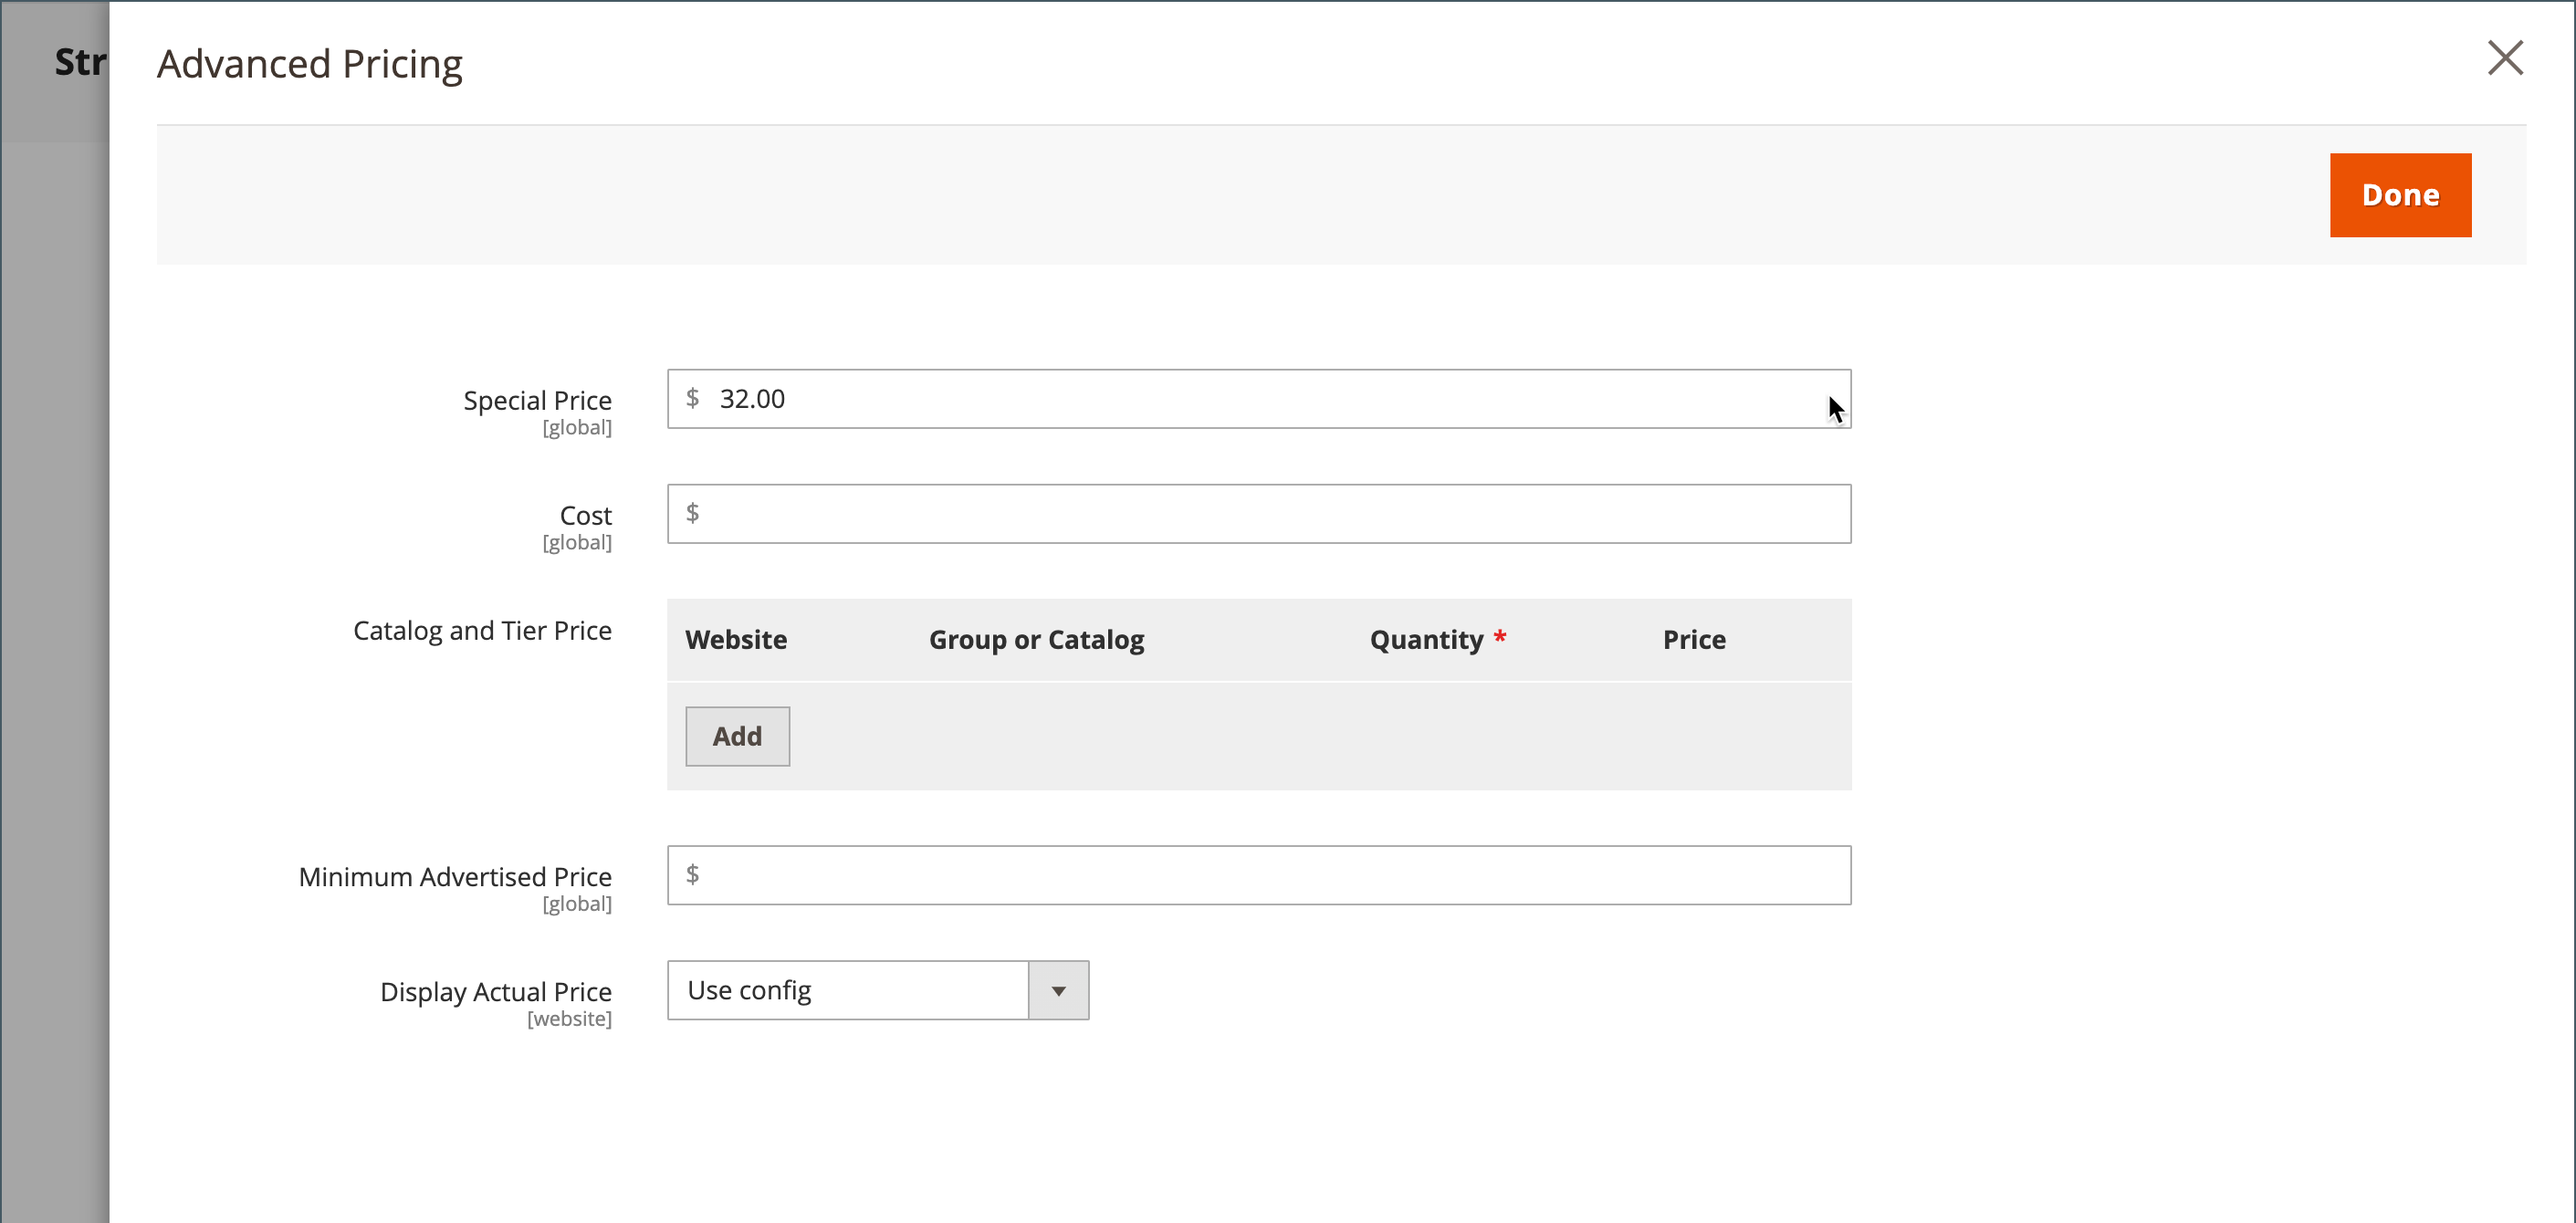2576x1223 pixels.
Task: Click the Website column header
Action: 736,640
